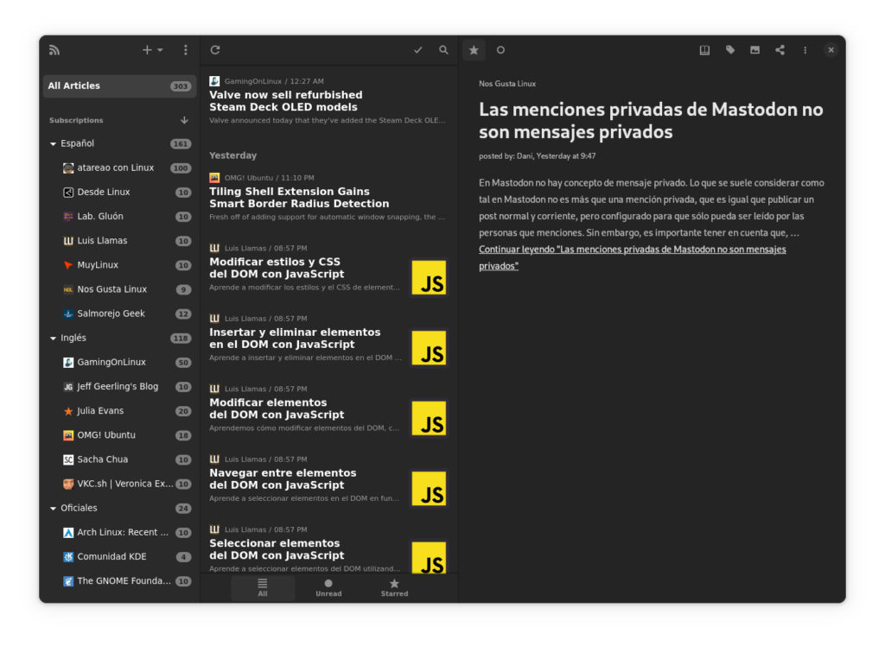The height and width of the screenshot is (646, 885).
Task: Open the sidebar options menu
Action: point(185,50)
